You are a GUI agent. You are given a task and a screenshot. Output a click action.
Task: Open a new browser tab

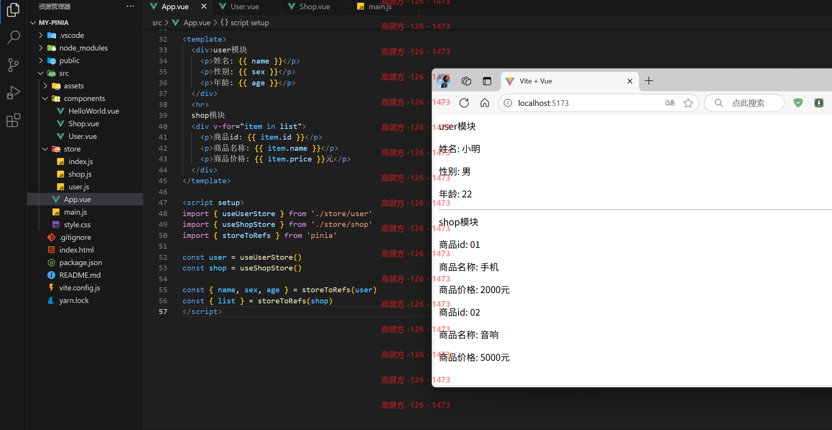click(649, 81)
